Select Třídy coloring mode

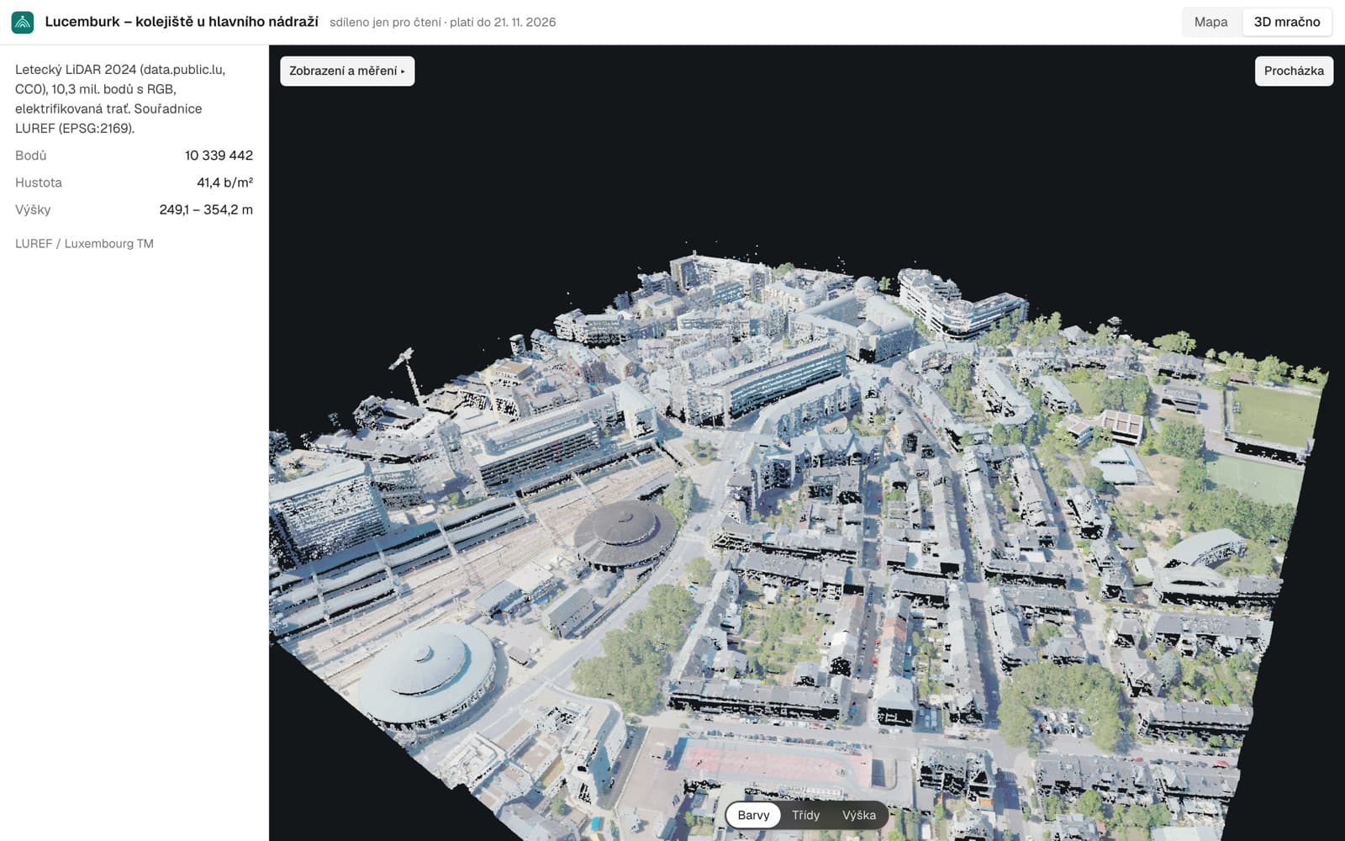pyautogui.click(x=805, y=815)
